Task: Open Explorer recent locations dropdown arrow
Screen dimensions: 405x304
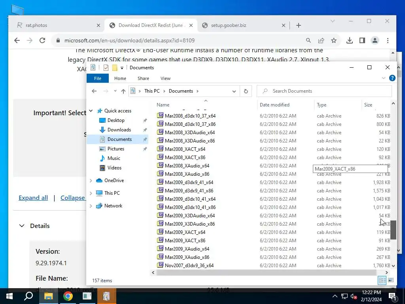Action: tap(115, 91)
